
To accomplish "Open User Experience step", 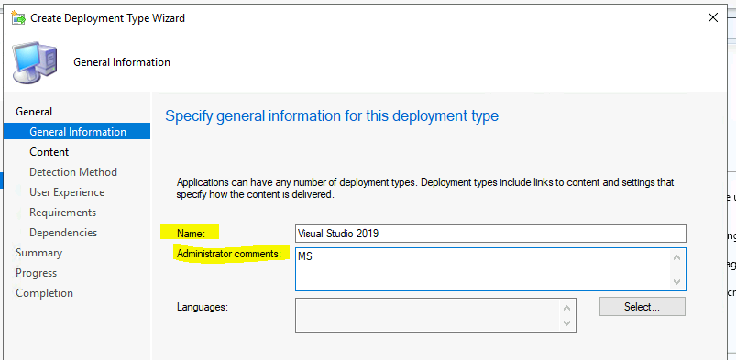I will click(x=67, y=192).
